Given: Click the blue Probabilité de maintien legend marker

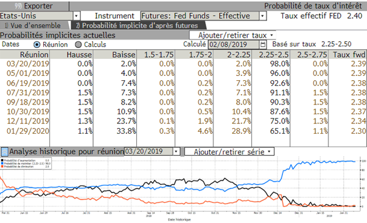Looking at the screenshot, I should tap(2, 163).
